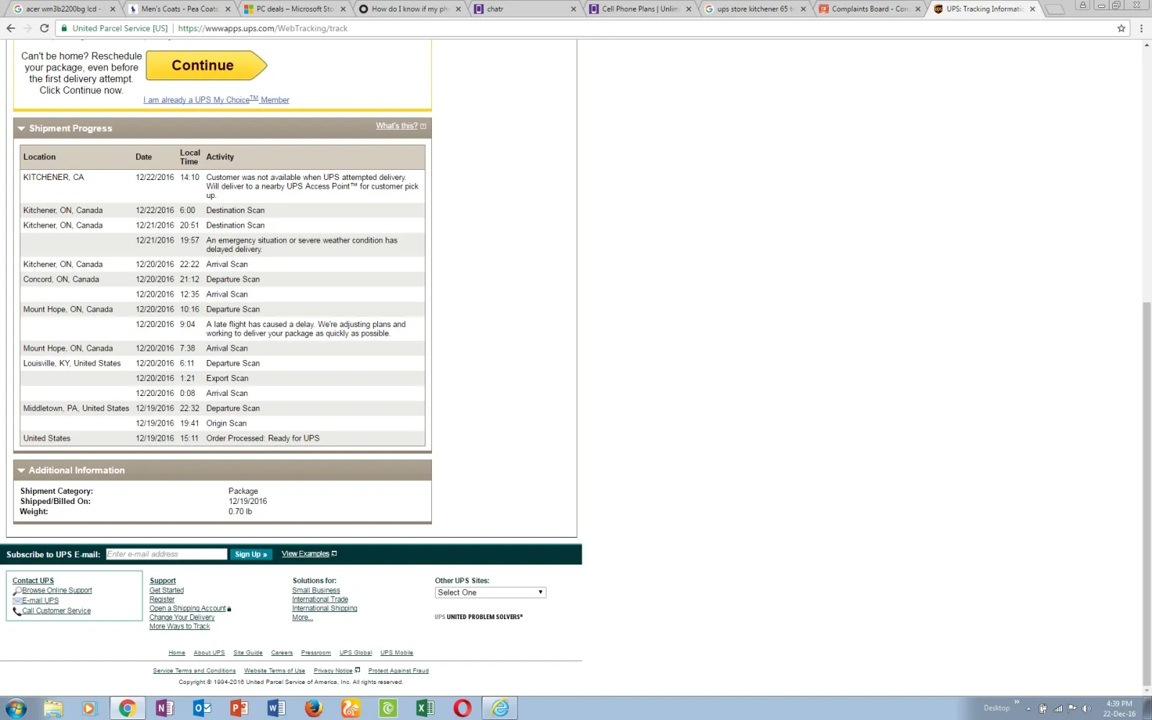1152x720 pixels.
Task: Click the Contact UPS heading link
Action: tap(33, 580)
